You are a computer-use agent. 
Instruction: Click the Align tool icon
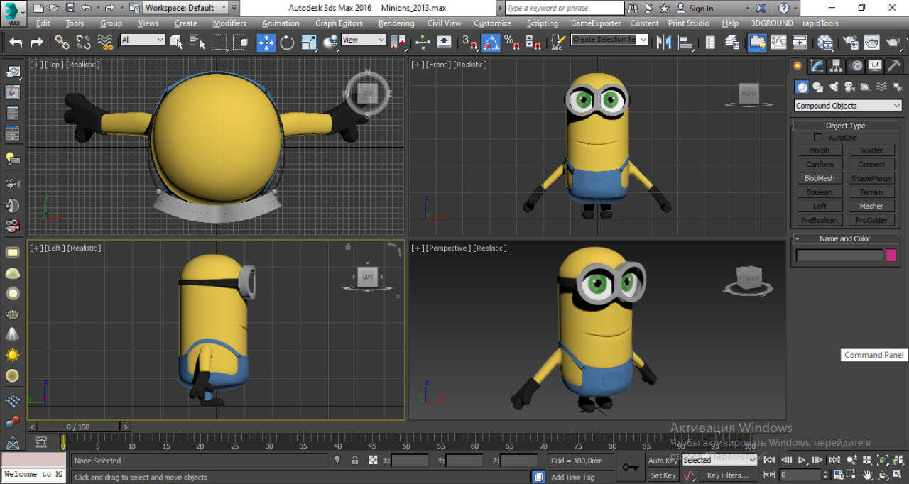tap(686, 42)
